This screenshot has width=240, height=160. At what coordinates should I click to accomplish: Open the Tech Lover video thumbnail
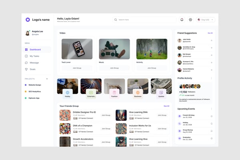pyautogui.click(x=77, y=49)
